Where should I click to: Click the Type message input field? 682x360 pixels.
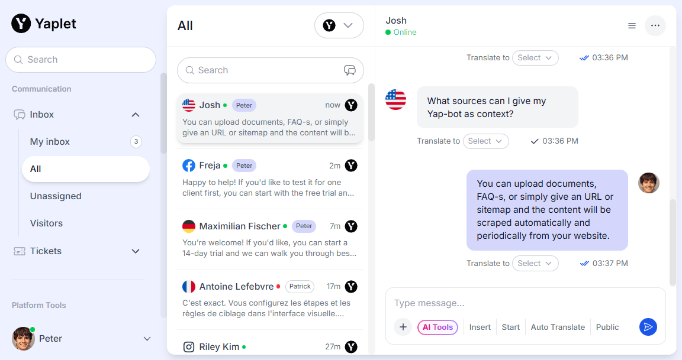tap(509, 303)
